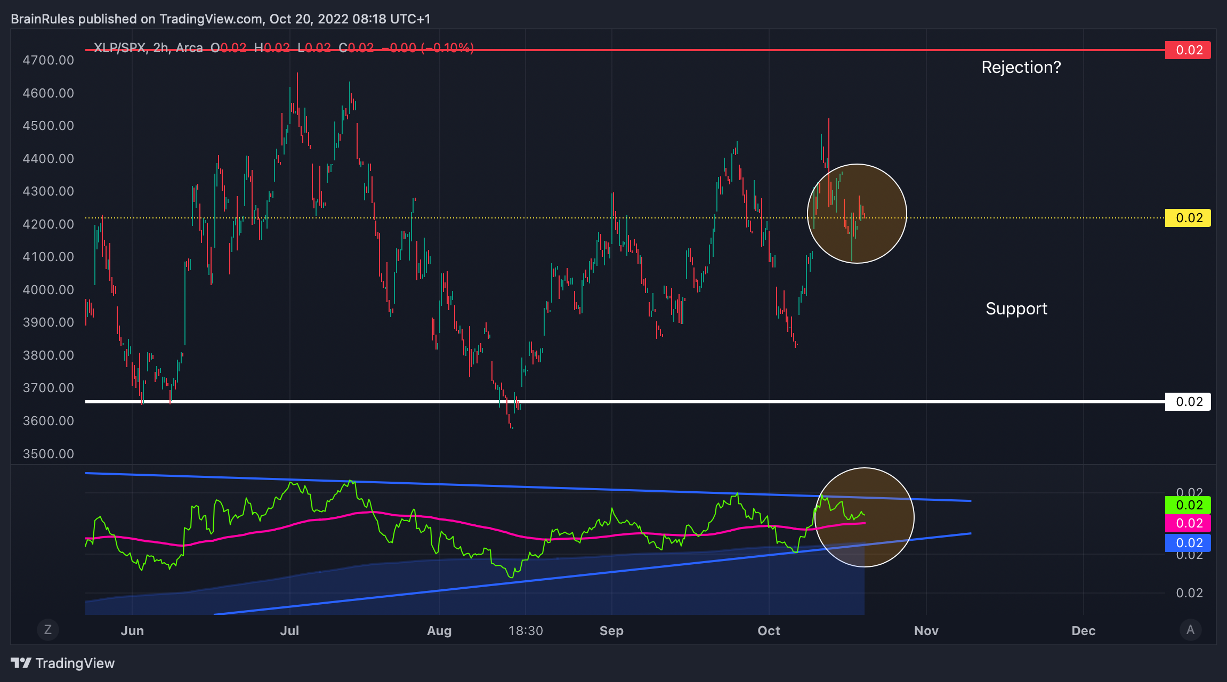Click the 'Oct' time axis label
The width and height of the screenshot is (1227, 682).
click(x=769, y=631)
